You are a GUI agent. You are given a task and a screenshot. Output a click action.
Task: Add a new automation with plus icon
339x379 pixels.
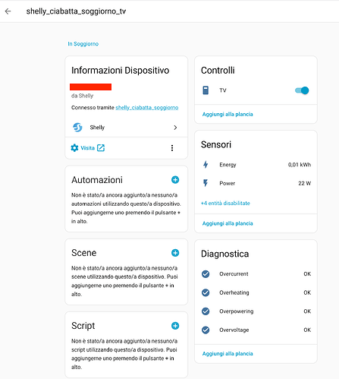tap(175, 180)
